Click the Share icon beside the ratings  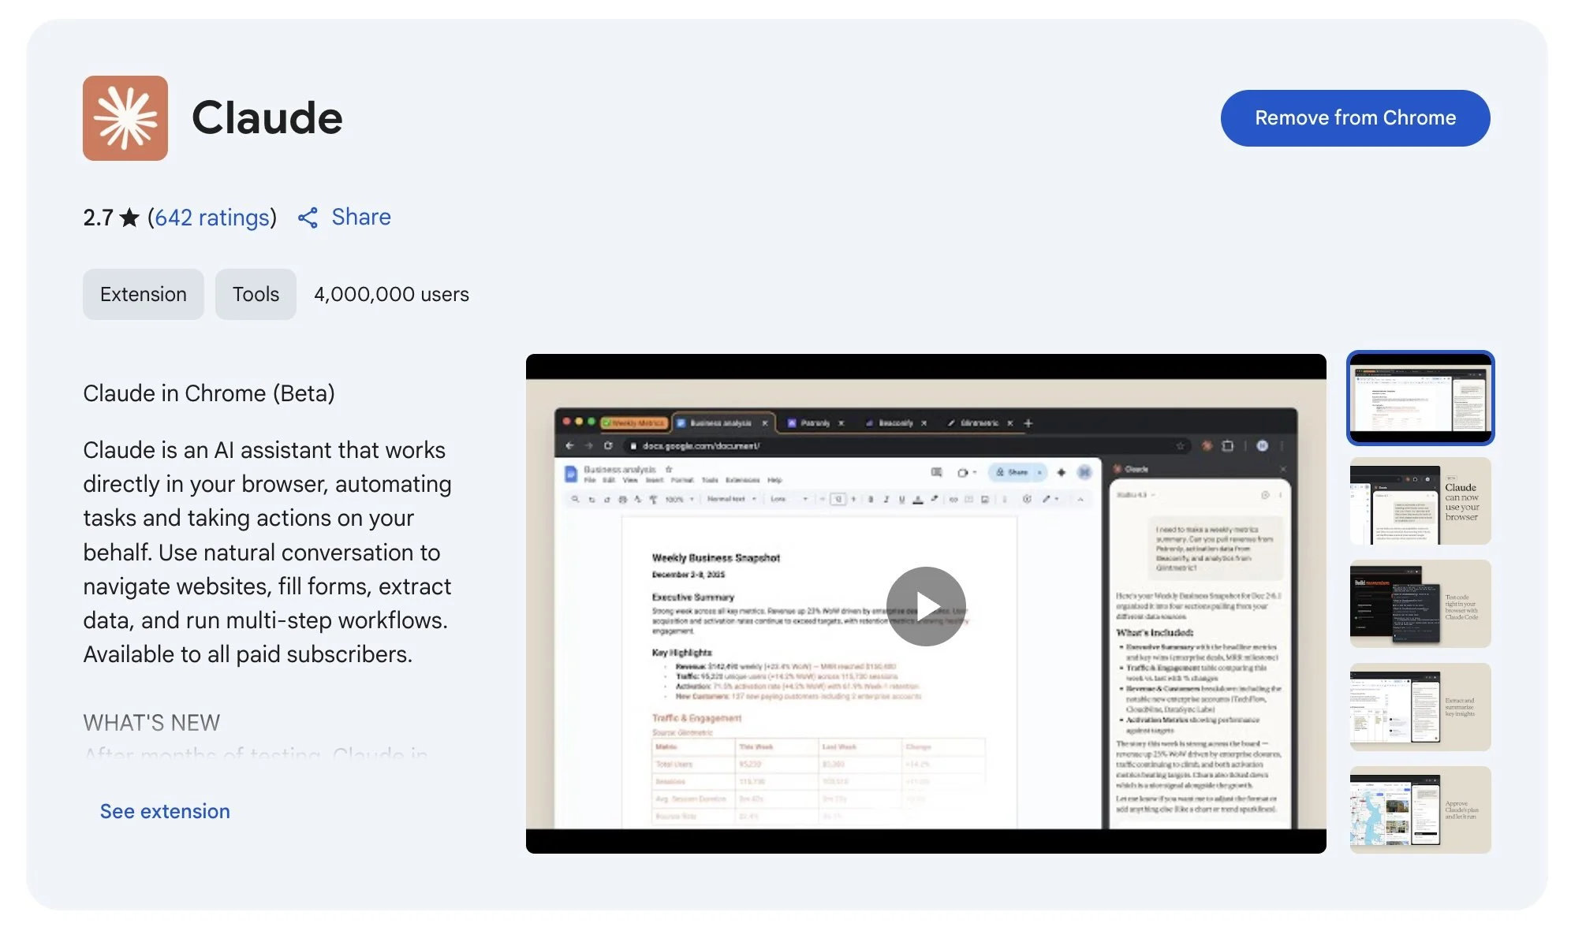[x=308, y=218]
